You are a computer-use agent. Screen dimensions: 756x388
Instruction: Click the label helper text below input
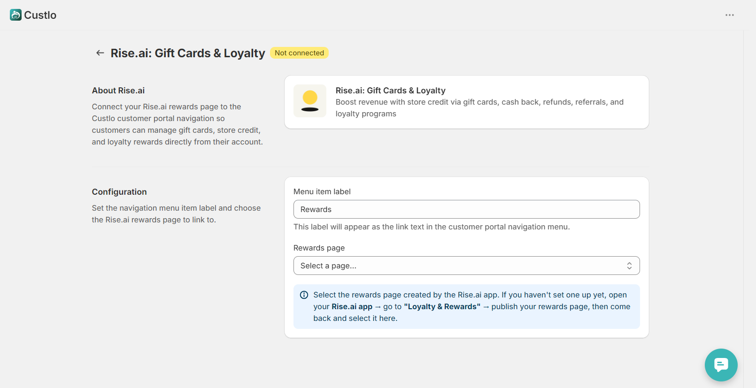[x=432, y=227]
